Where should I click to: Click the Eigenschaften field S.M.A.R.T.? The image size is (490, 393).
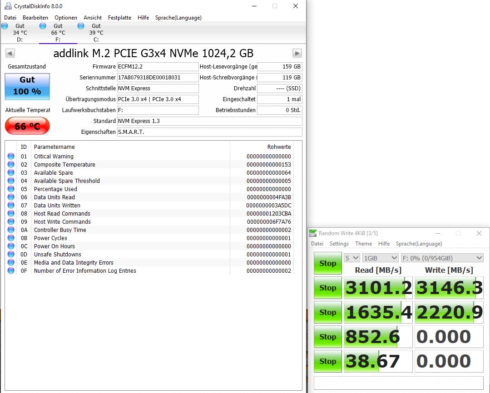point(210,132)
